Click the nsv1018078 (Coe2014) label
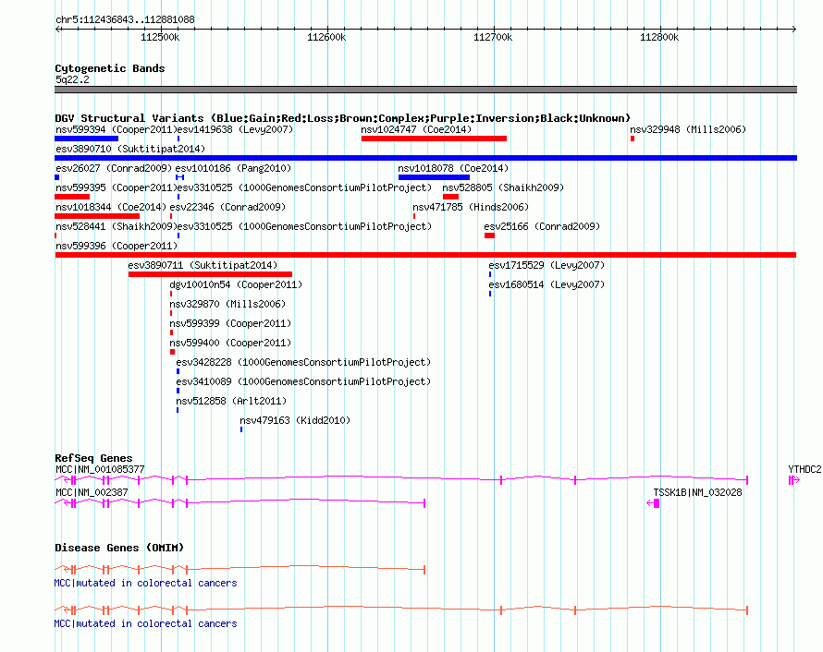The width and height of the screenshot is (823, 652). click(453, 168)
